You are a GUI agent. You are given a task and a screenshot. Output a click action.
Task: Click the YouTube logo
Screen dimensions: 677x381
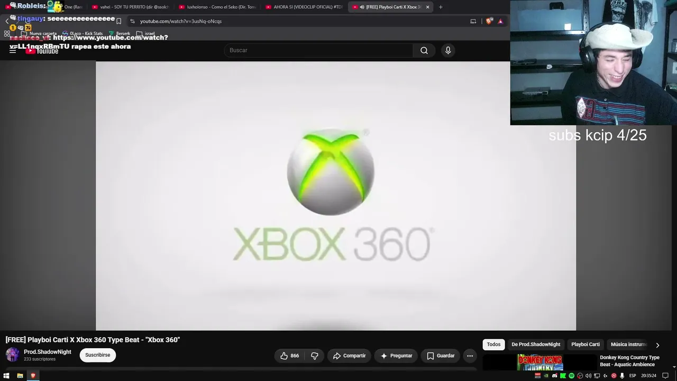[x=42, y=51]
